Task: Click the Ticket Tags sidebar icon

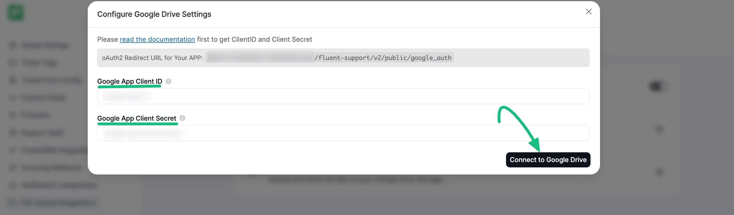Action: [x=12, y=63]
